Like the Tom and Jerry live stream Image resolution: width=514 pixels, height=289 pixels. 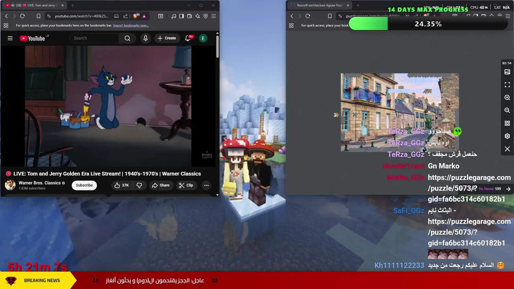click(121, 185)
